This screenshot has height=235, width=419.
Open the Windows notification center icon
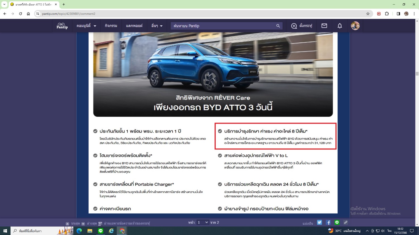(x=412, y=231)
